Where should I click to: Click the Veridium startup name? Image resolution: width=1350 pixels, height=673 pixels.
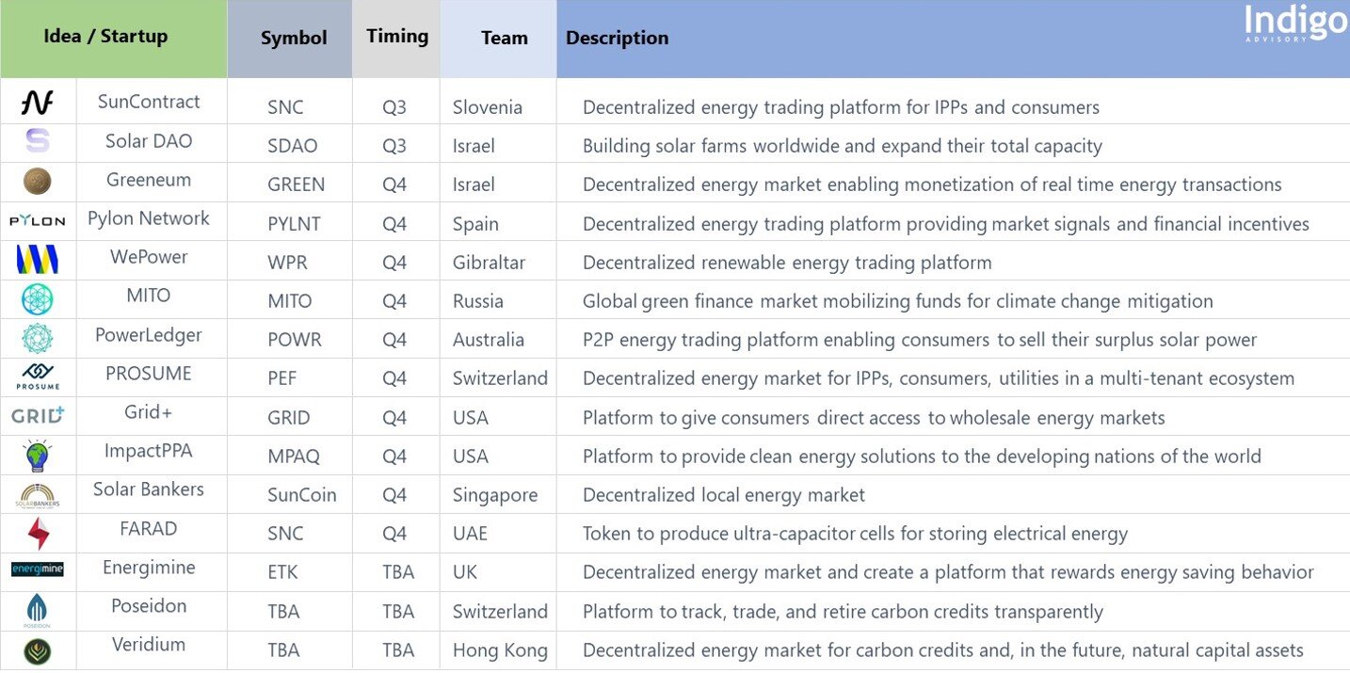pyautogui.click(x=149, y=645)
